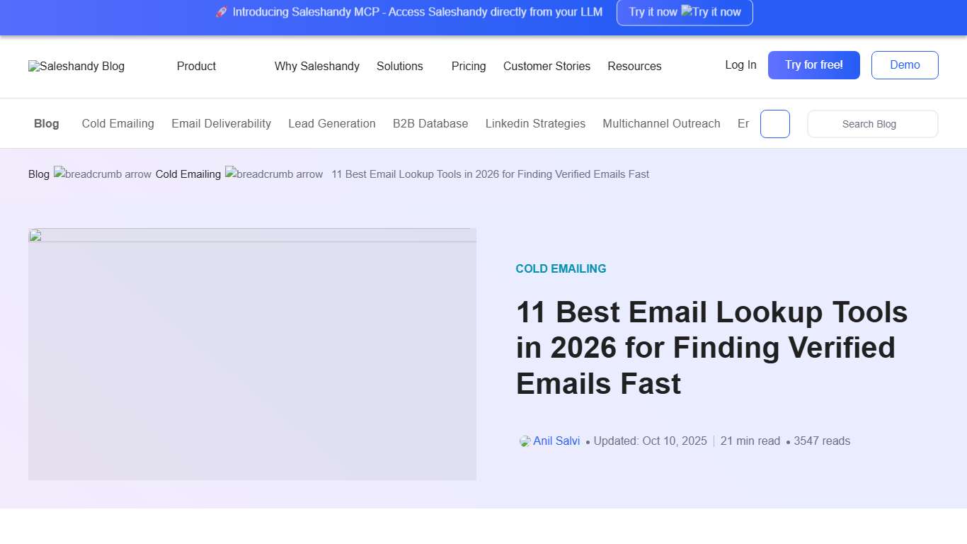Click the Search Blog input field

(872, 123)
